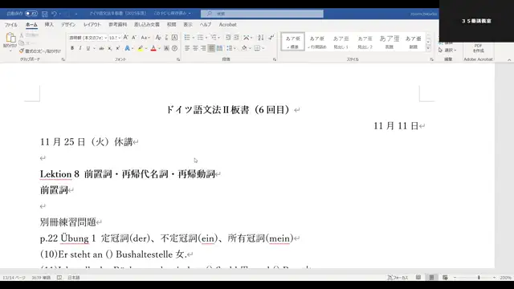The width and height of the screenshot is (514, 289).
Task: Apply red font color with A icon
Action: 153,48
